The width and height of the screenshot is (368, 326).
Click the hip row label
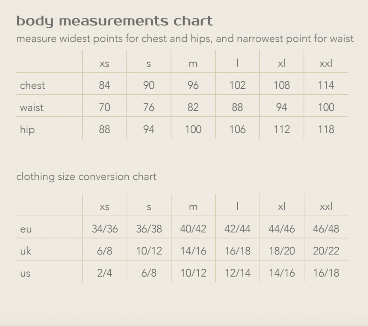coord(27,130)
